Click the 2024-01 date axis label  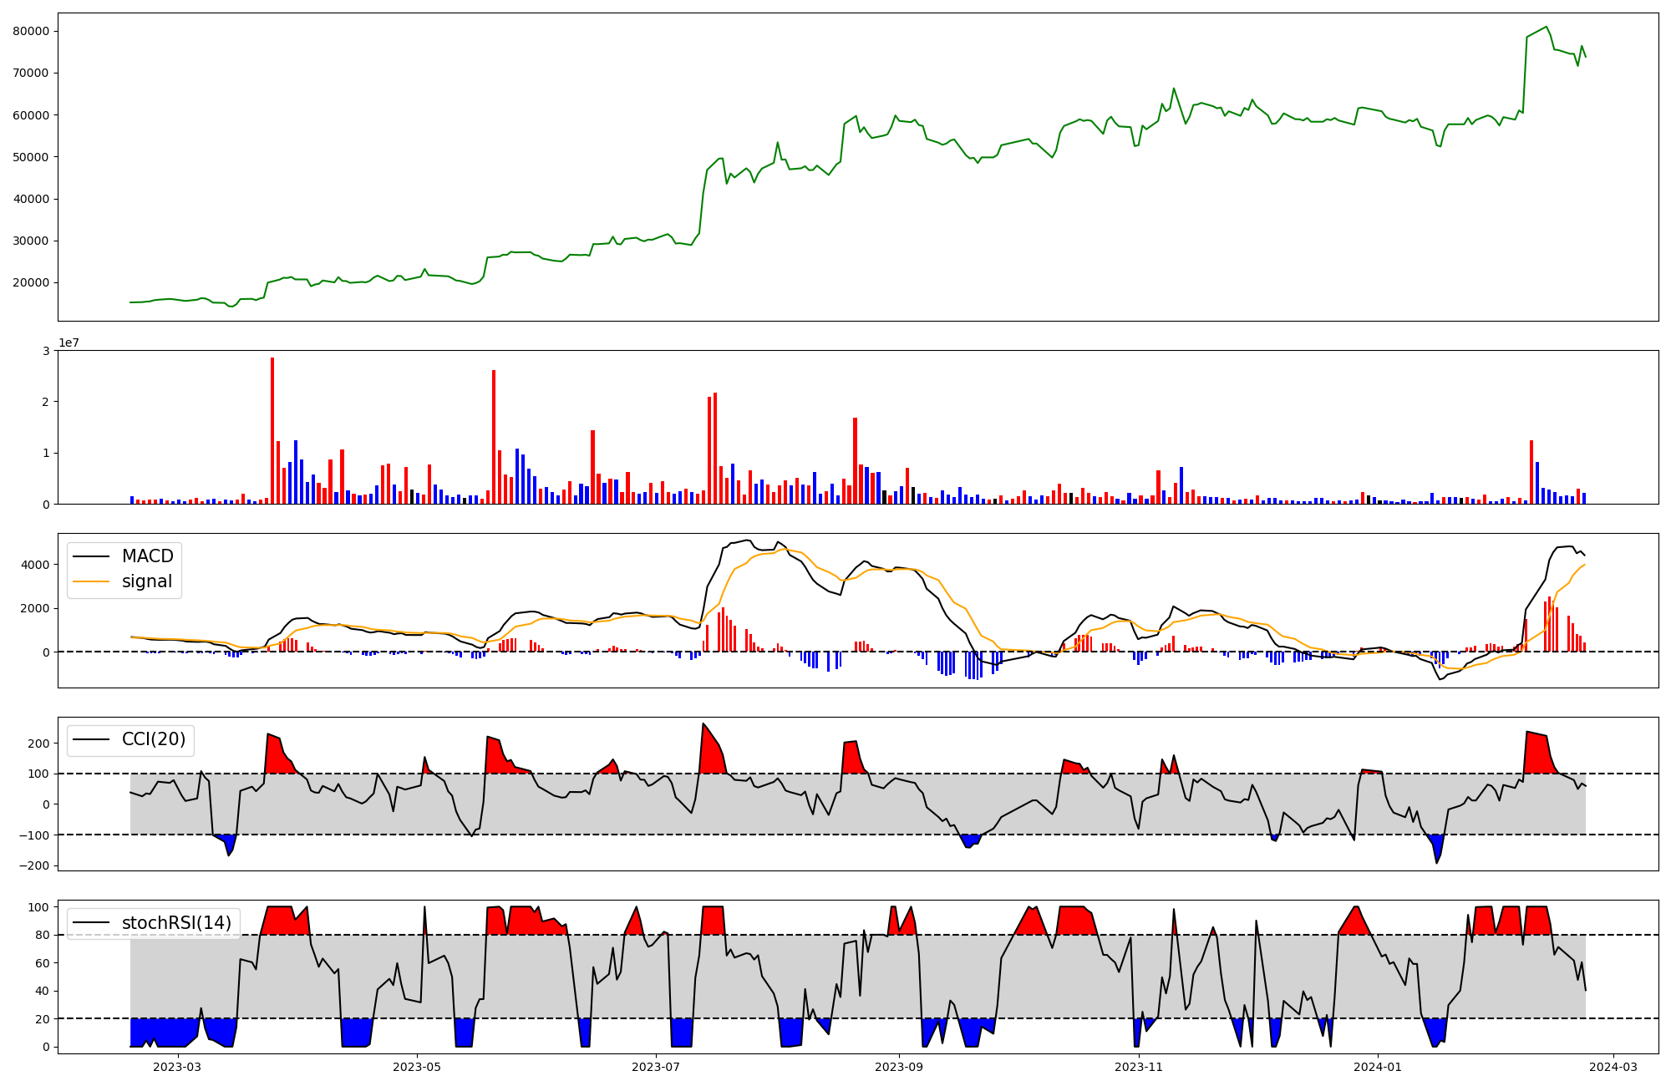[1377, 1067]
